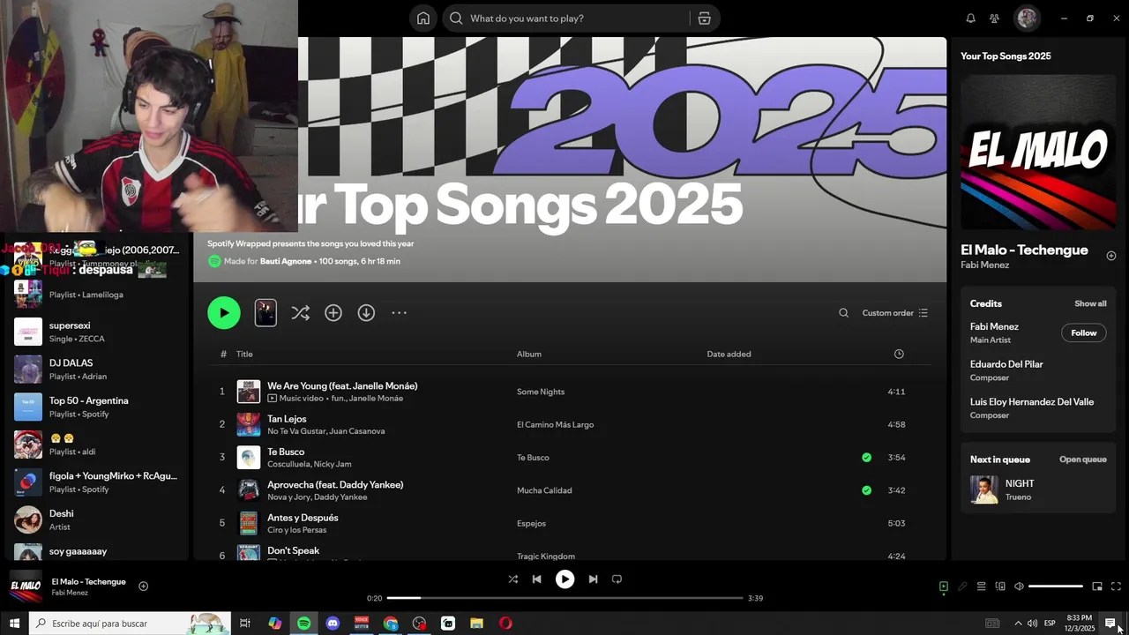Select NIGHT by Trueno in the queue
Viewport: 1129px width, 635px height.
point(1038,489)
